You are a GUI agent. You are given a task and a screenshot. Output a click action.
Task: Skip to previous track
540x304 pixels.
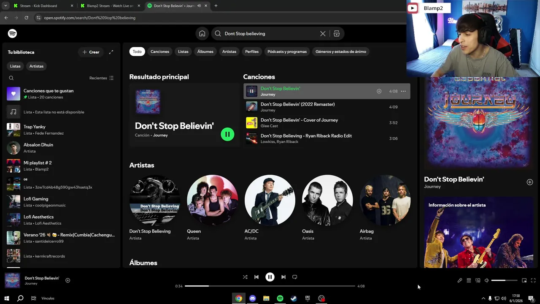tap(256, 277)
